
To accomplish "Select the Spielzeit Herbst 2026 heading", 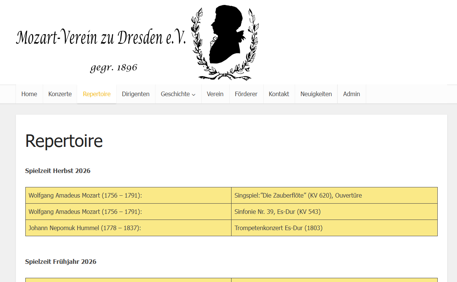I will tap(58, 171).
